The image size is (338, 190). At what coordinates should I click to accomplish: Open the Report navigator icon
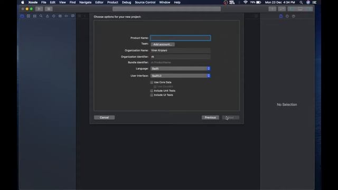point(73,16)
